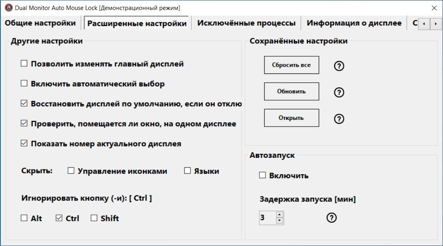
Task: Open the Исключённые процессы tab
Action: 246,23
